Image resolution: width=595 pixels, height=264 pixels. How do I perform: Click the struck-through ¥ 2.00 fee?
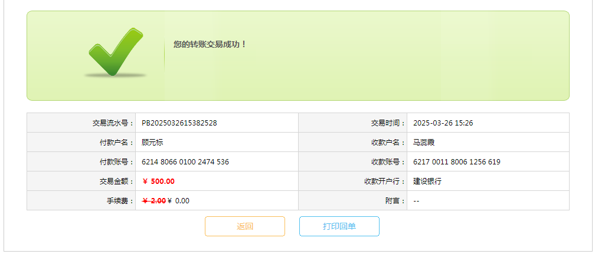[x=154, y=201]
